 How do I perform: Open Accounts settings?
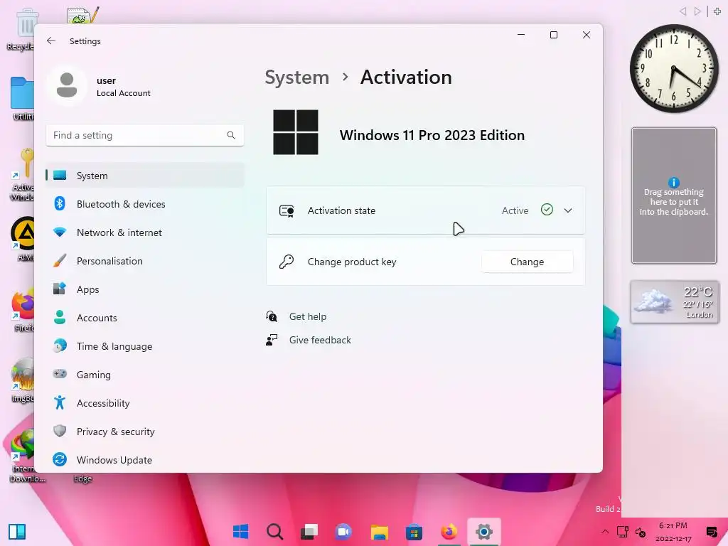pos(145,318)
